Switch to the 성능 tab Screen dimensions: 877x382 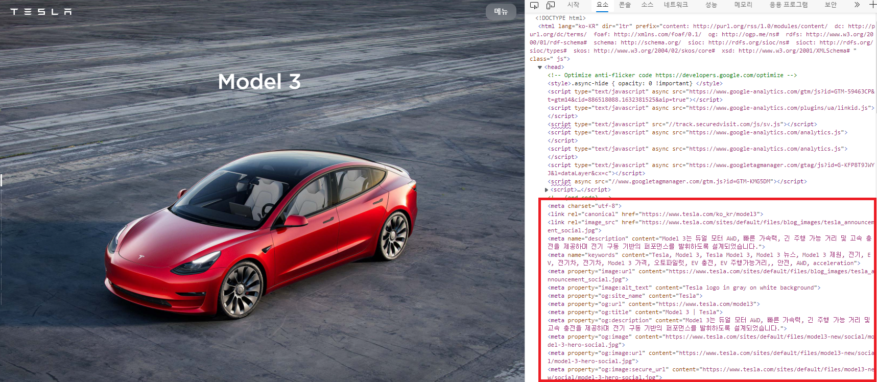711,5
